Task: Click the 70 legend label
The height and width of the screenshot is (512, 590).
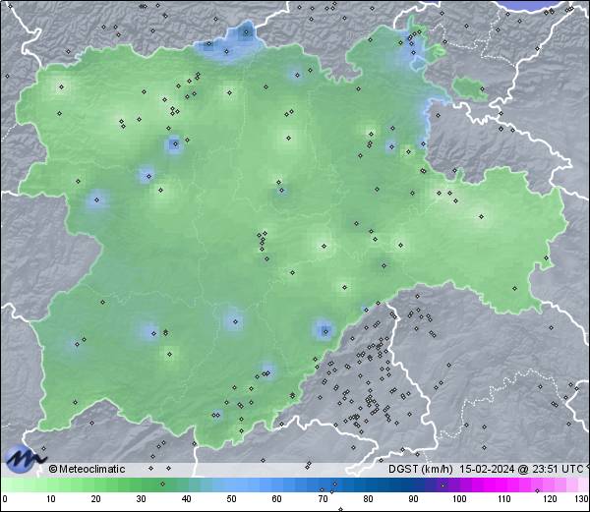Action: [323, 499]
